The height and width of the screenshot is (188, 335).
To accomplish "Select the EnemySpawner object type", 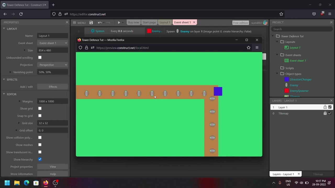I will 299,91.
